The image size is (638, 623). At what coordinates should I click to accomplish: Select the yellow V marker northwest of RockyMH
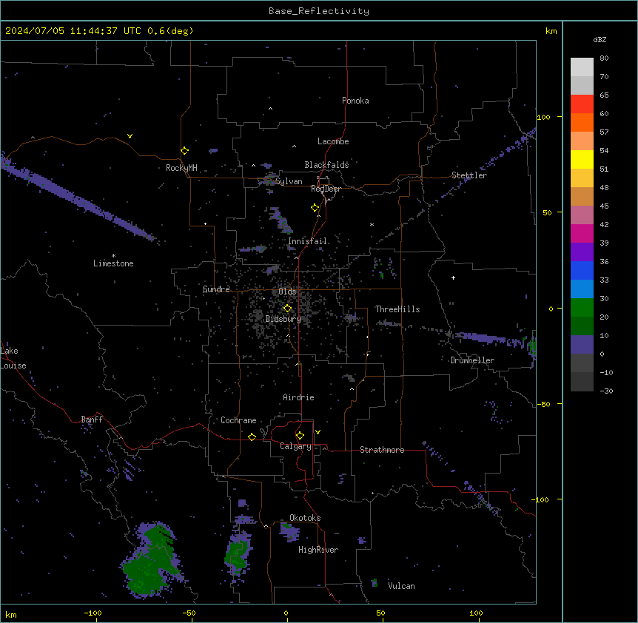pos(130,136)
